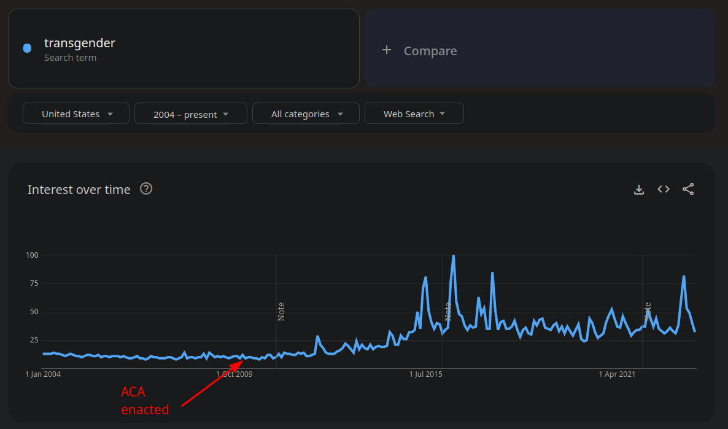Open the embed code icon
This screenshot has width=728, height=429.
tap(664, 190)
